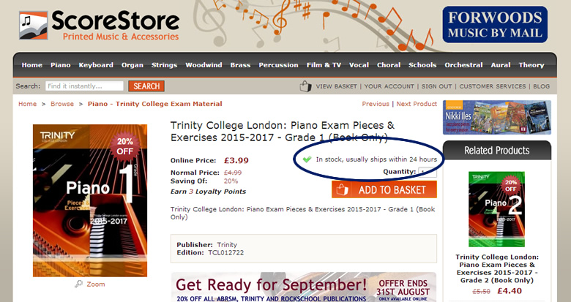Open the Get Ready for September banner
The height and width of the screenshot is (302, 571).
point(304,287)
